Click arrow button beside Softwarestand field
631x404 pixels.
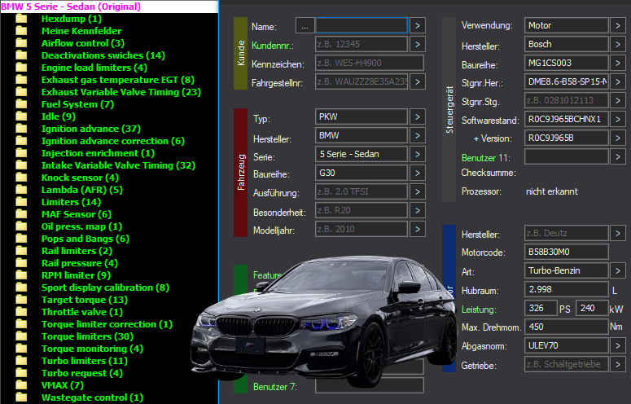(618, 119)
